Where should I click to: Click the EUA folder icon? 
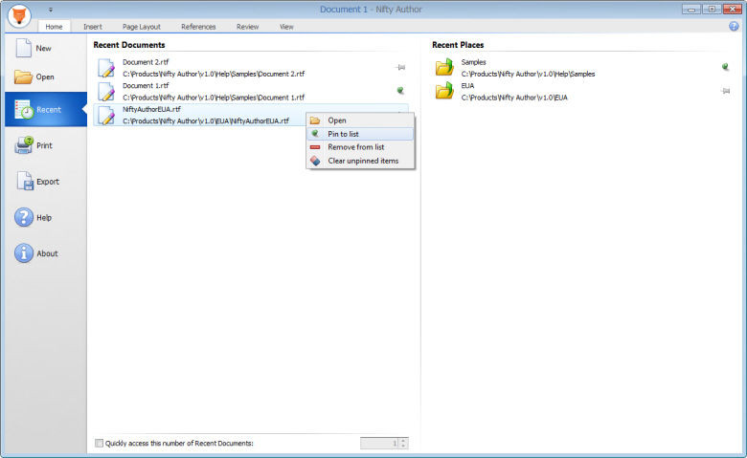pyautogui.click(x=444, y=91)
